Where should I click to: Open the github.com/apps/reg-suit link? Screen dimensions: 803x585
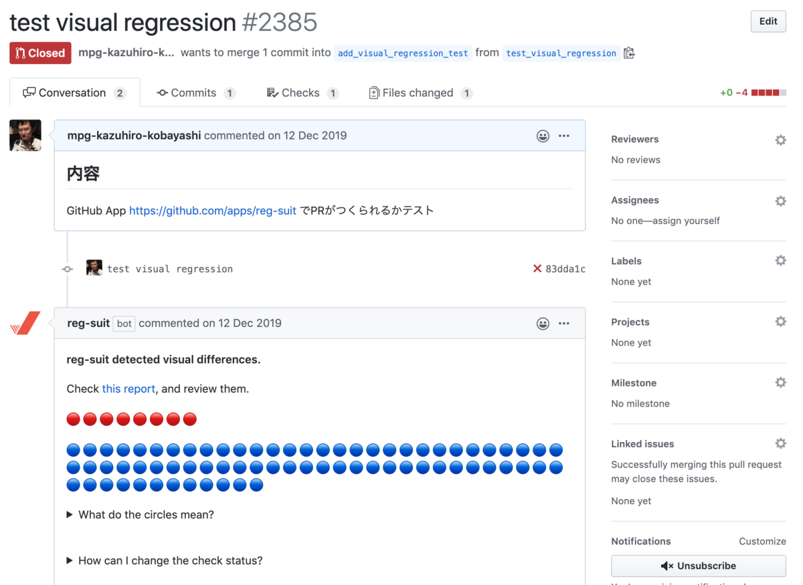212,211
